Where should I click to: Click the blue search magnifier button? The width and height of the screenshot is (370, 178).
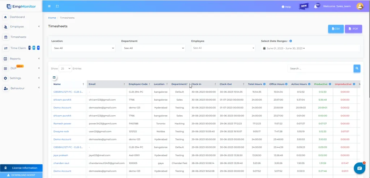[x=357, y=68]
